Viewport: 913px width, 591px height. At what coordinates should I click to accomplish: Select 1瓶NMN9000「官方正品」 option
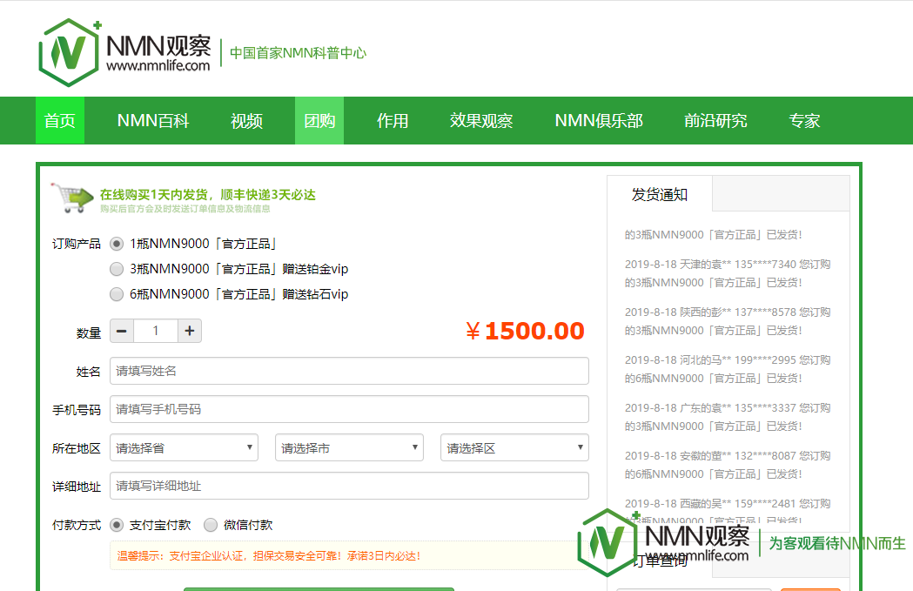[117, 244]
